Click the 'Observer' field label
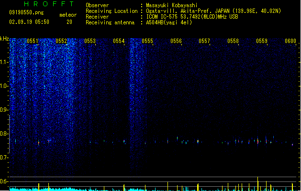This screenshot has width=301, height=191. (x=97, y=5)
